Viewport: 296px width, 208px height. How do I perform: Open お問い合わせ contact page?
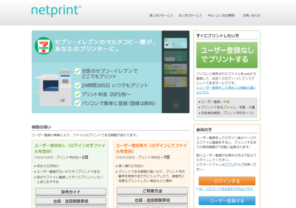tap(251, 15)
